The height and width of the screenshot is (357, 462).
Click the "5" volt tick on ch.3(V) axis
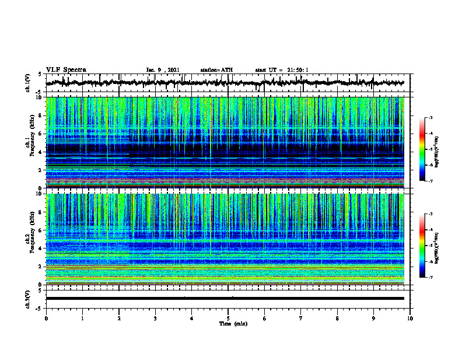tap(39, 290)
